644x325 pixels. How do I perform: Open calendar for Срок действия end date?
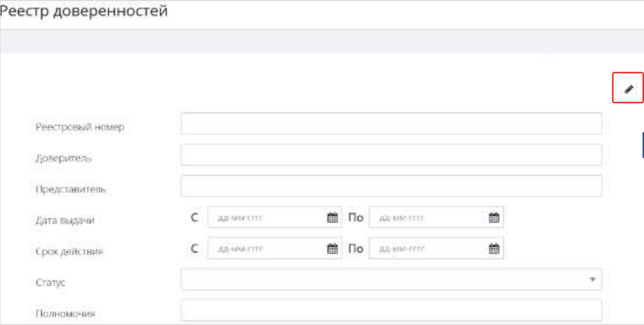pyautogui.click(x=494, y=249)
